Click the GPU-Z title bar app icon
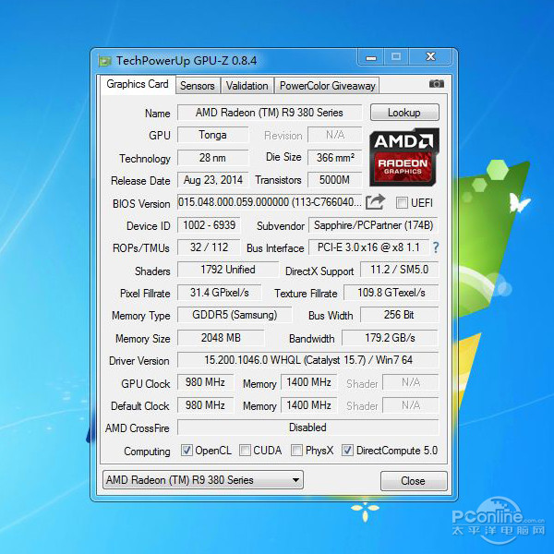This screenshot has width=554, height=554. click(105, 61)
